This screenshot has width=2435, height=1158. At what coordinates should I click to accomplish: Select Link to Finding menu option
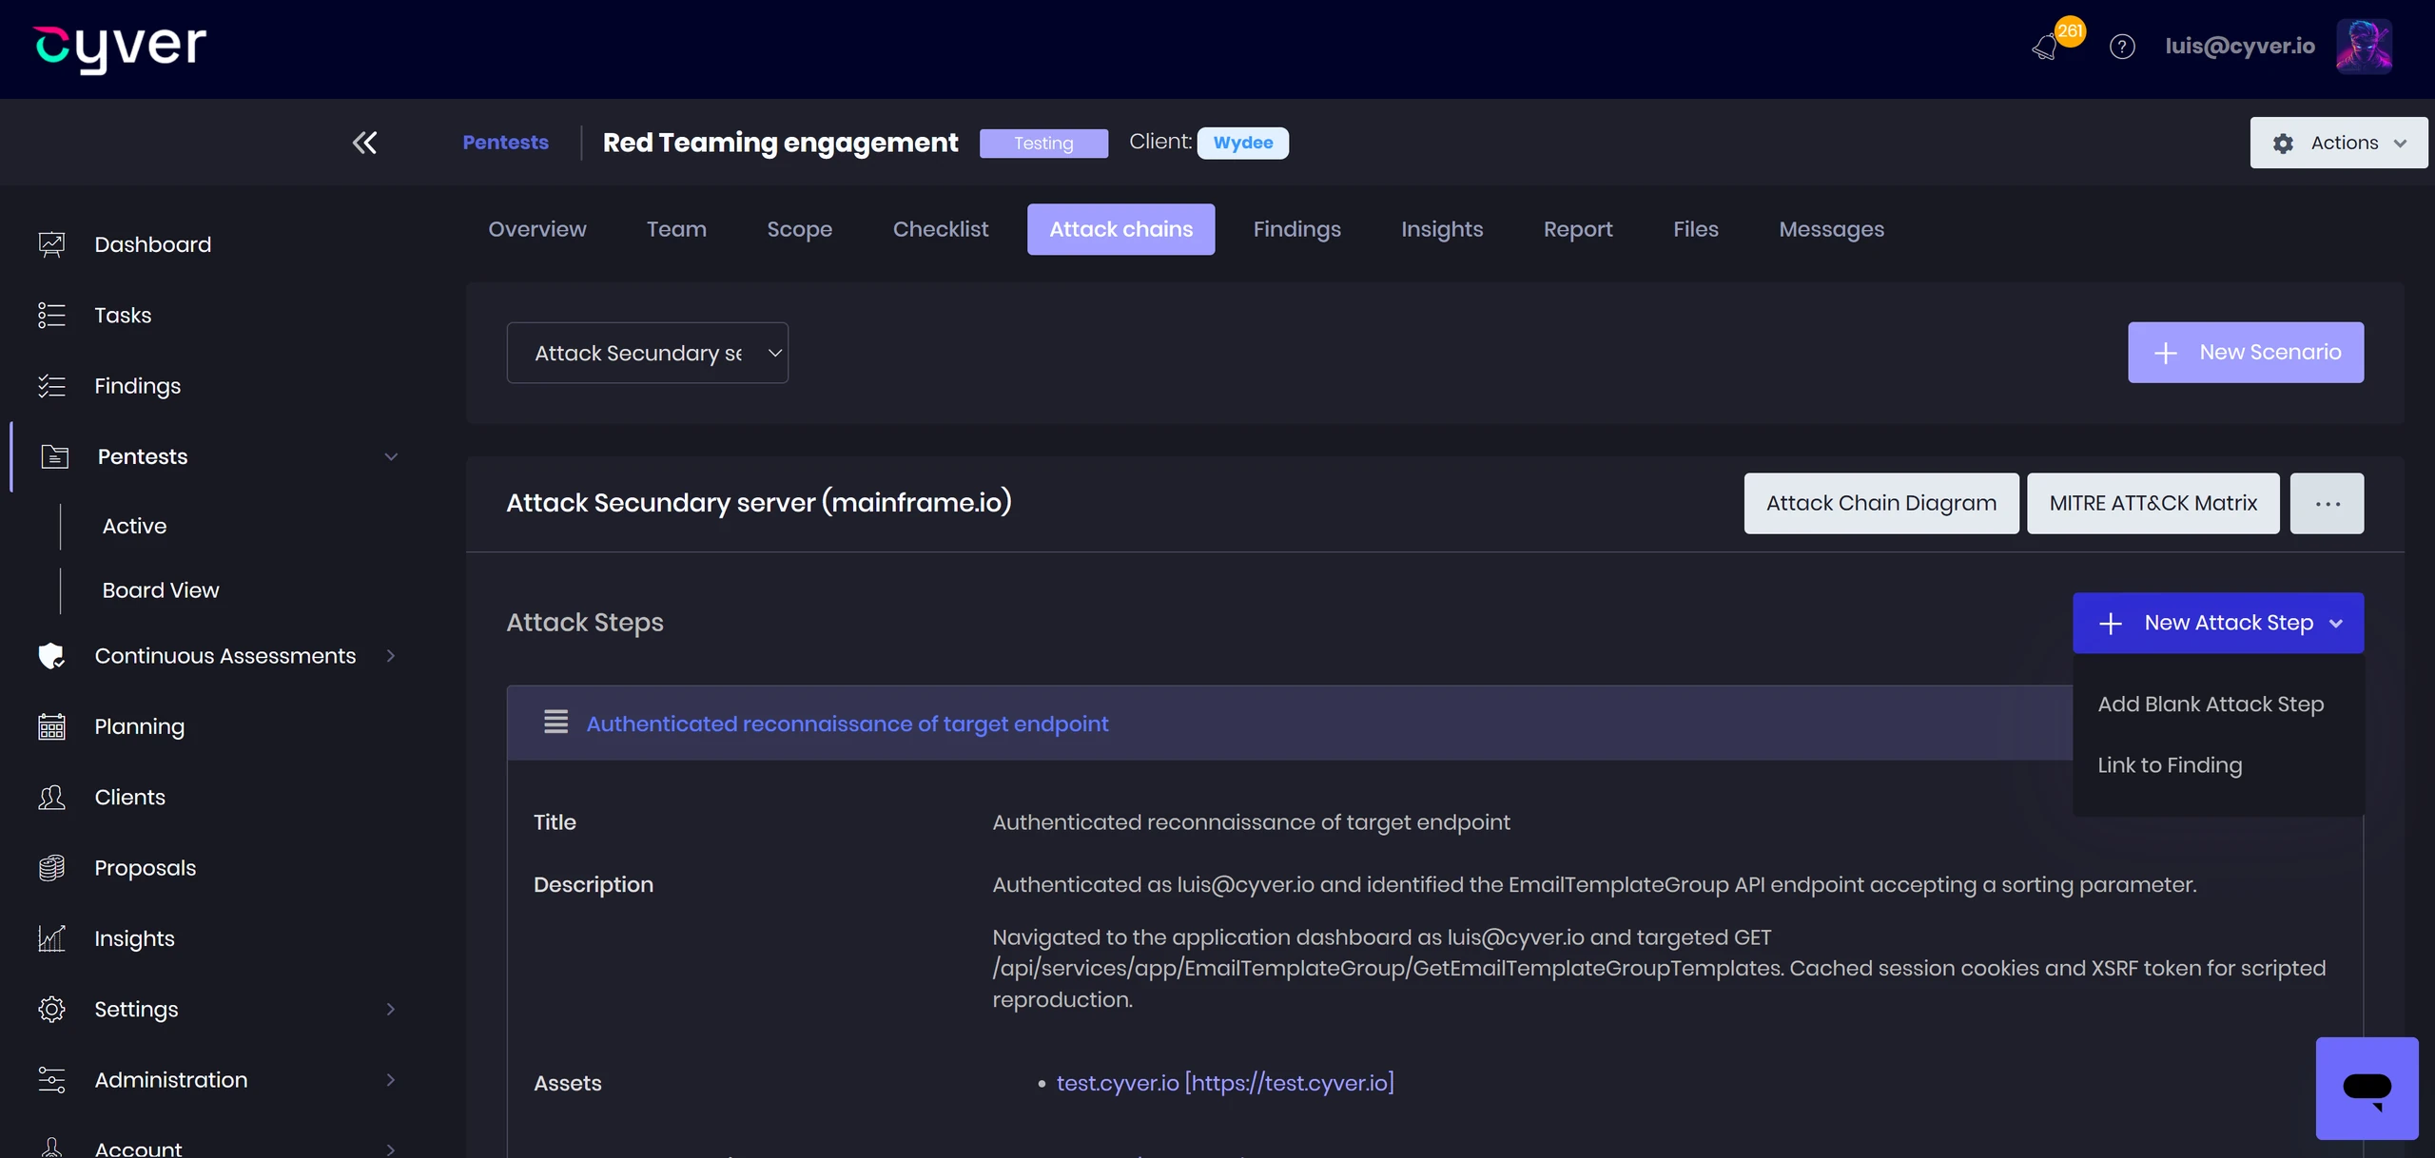coord(2170,765)
